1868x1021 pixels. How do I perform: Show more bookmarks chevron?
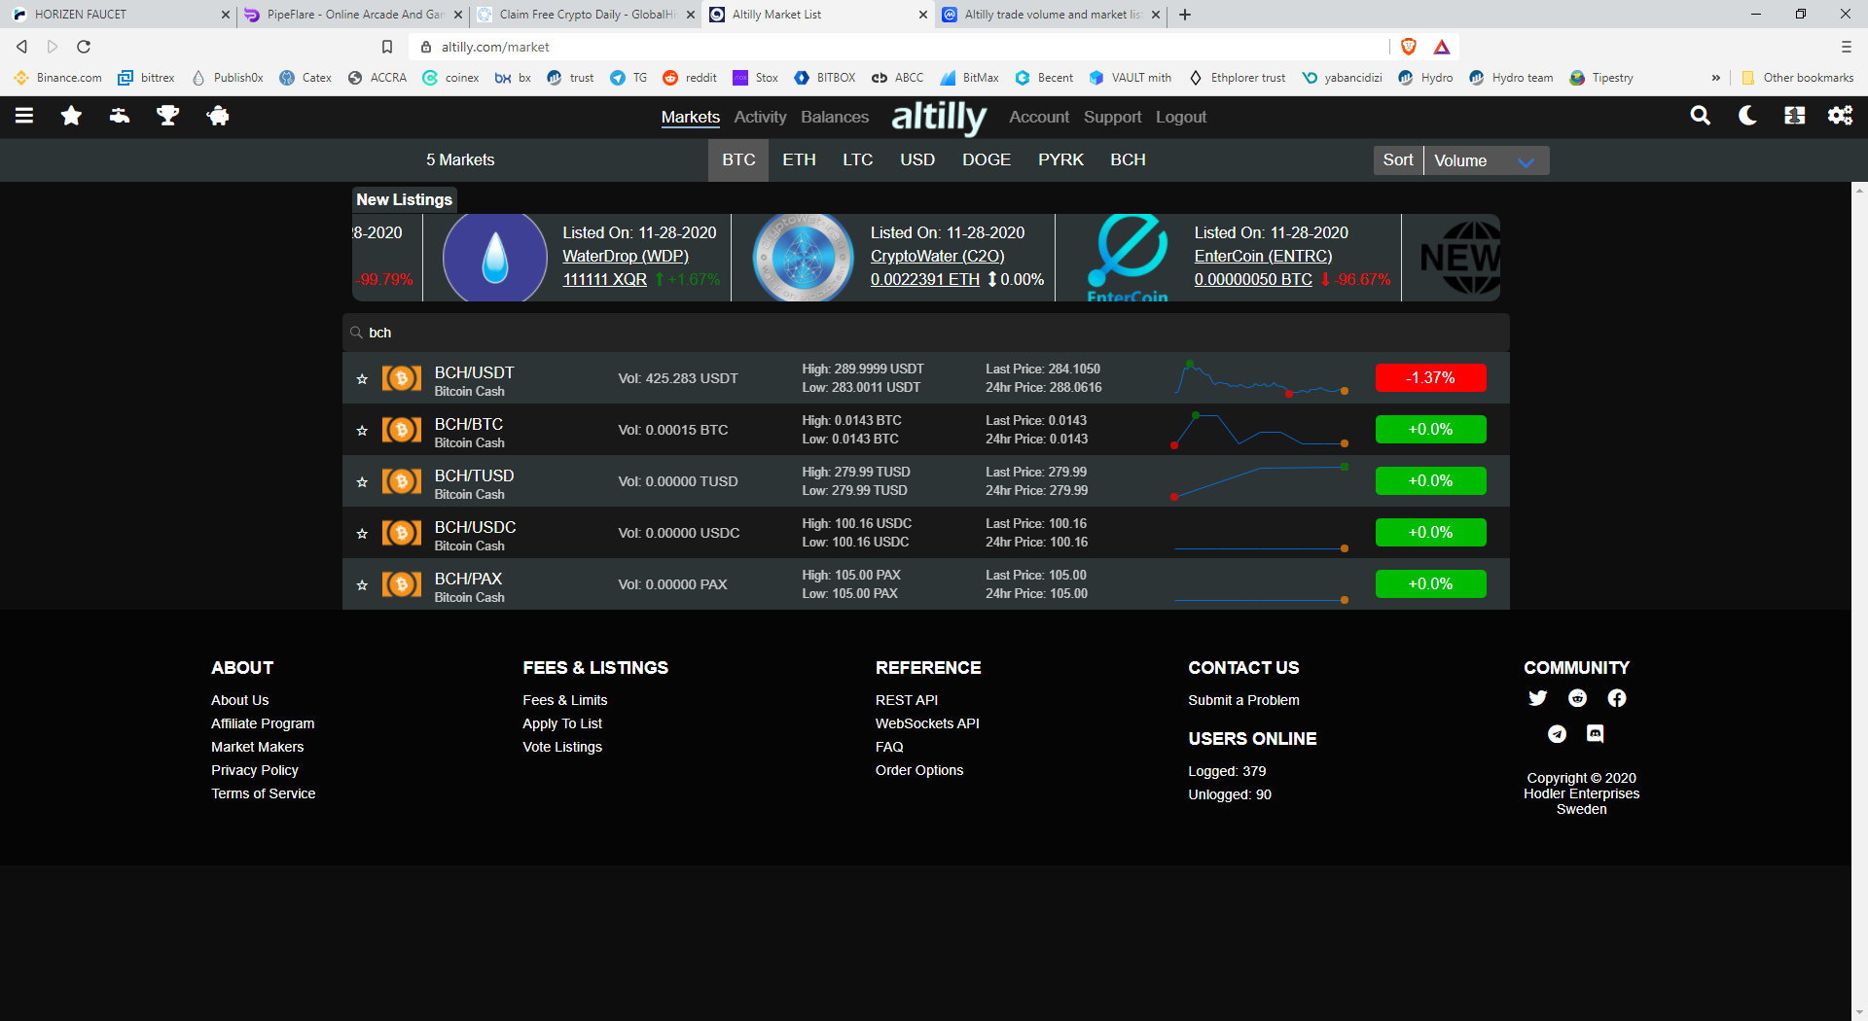[1715, 78]
